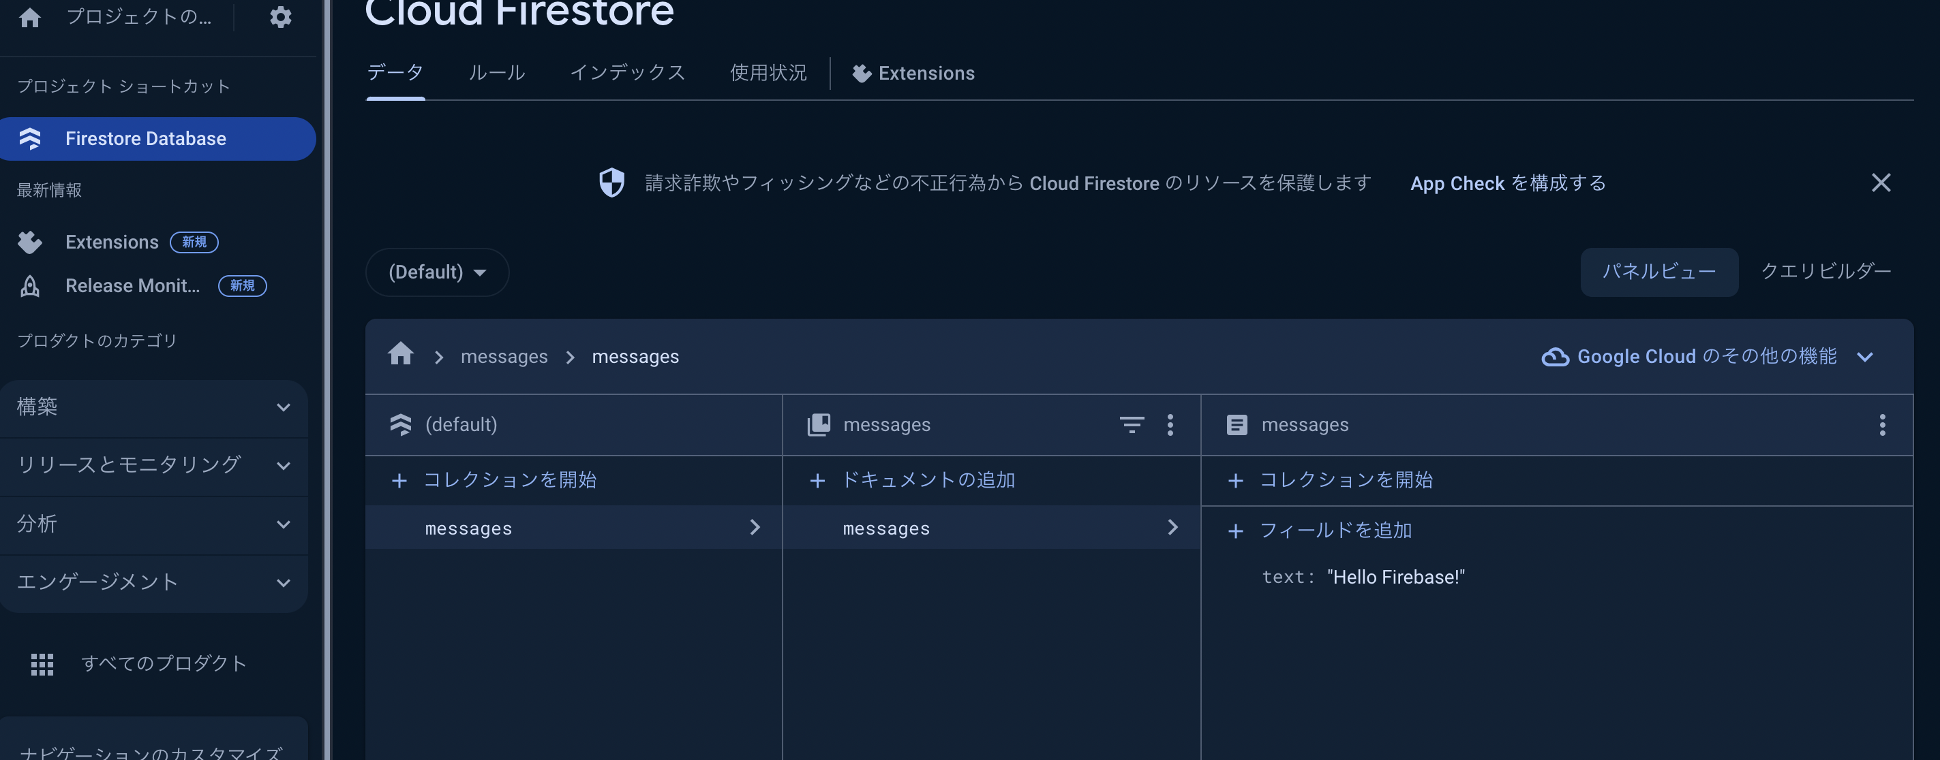Click the App Check を構成する link
The height and width of the screenshot is (760, 1940).
pos(1507,183)
